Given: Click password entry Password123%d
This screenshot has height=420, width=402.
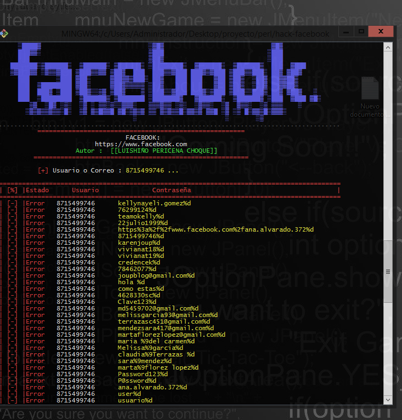Looking at the screenshot, I should pyautogui.click(x=143, y=374).
